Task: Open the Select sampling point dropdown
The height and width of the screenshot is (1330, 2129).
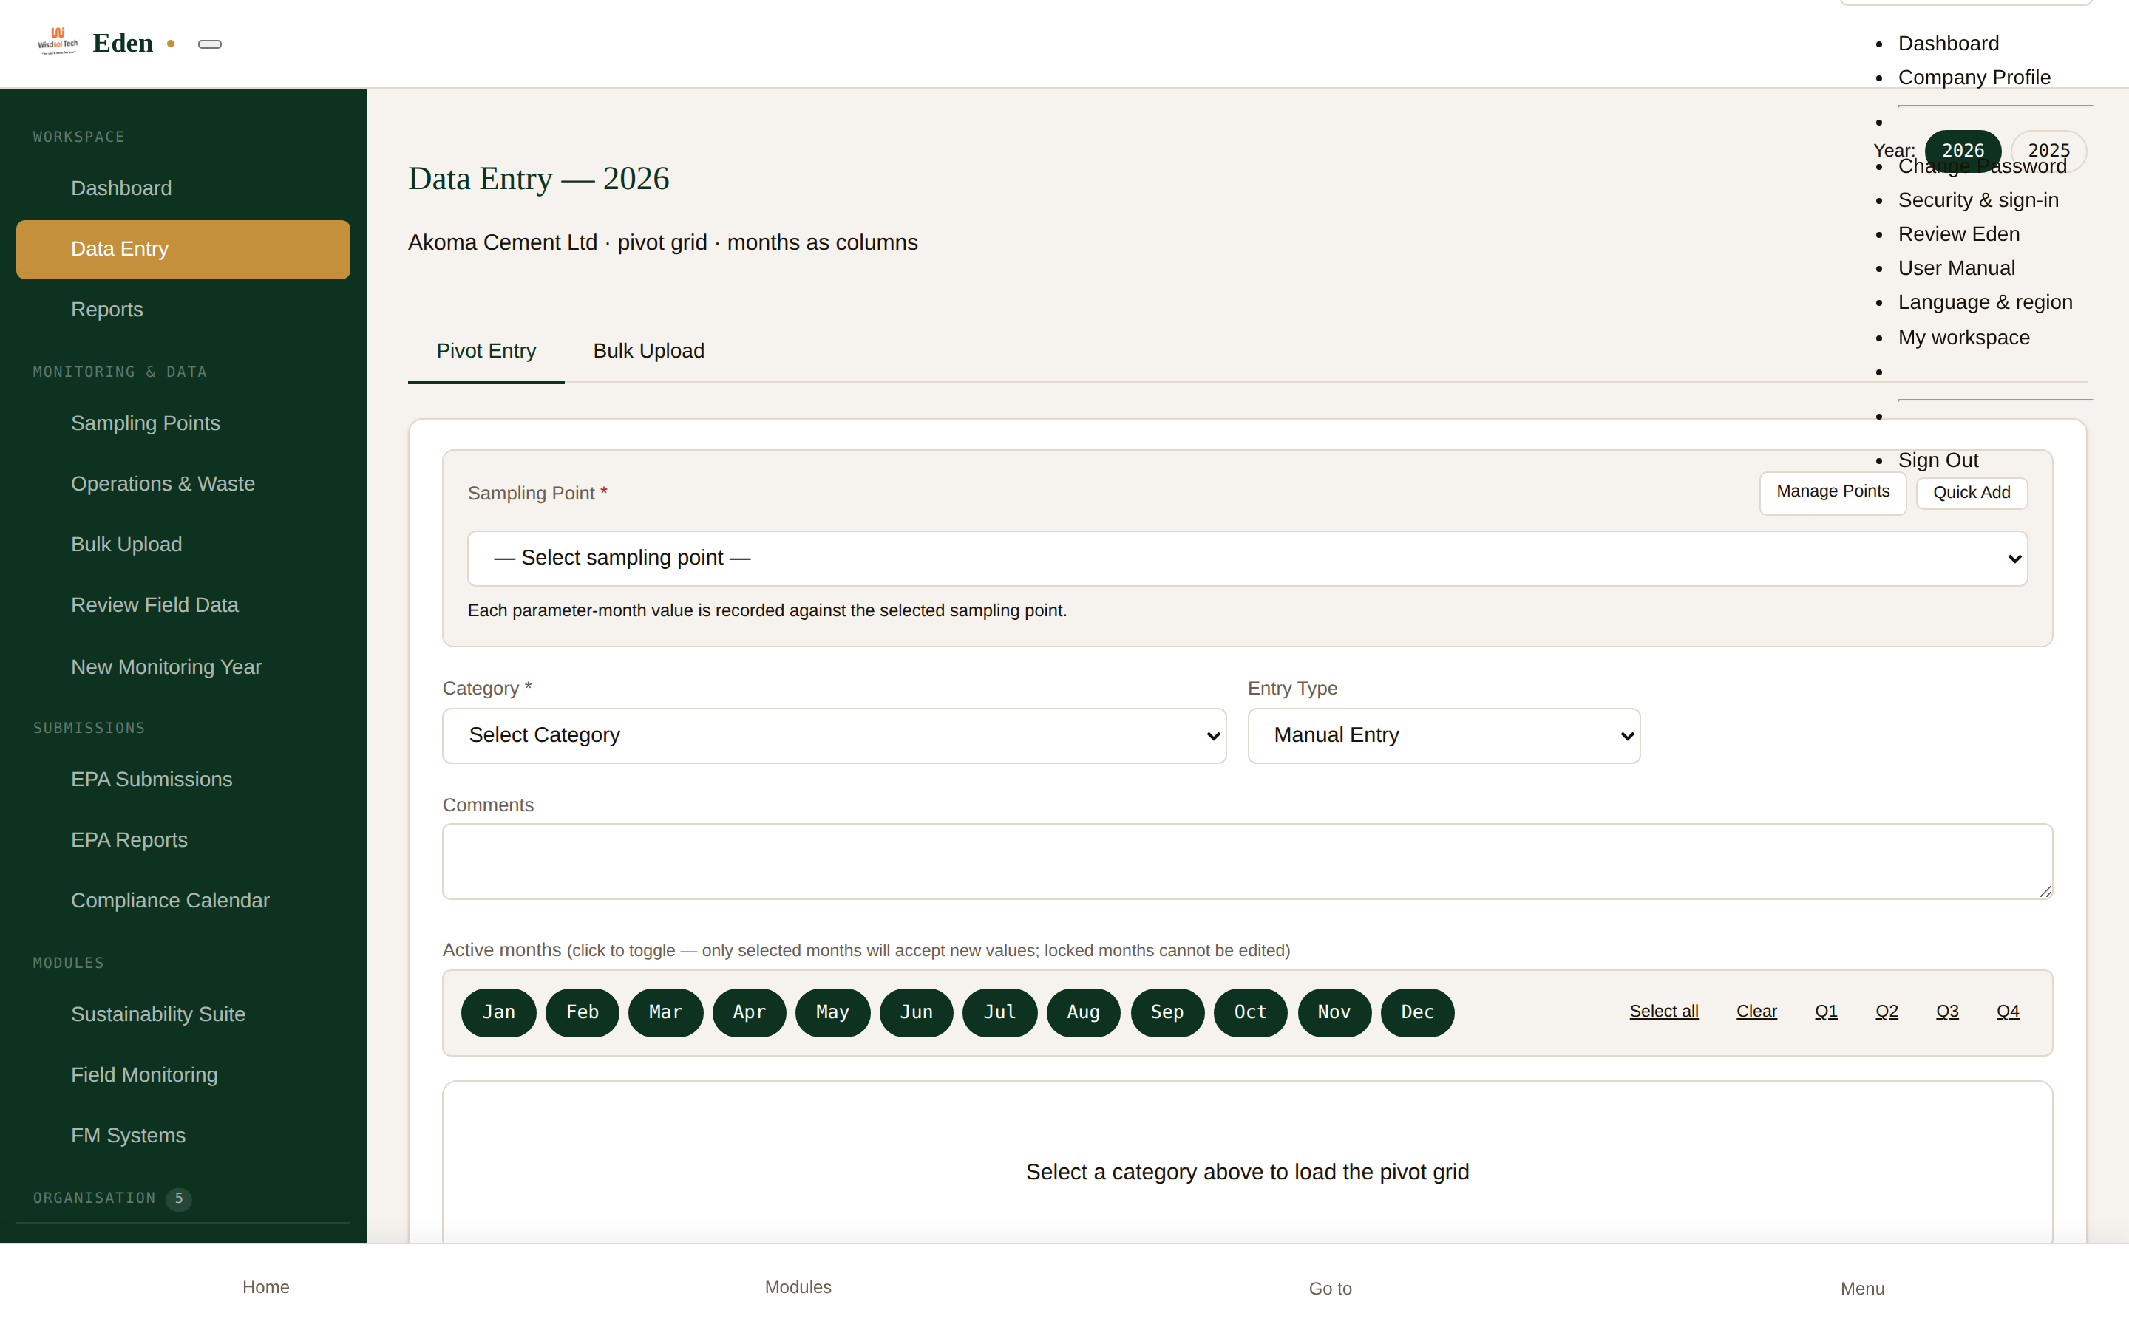Action: (x=1248, y=559)
